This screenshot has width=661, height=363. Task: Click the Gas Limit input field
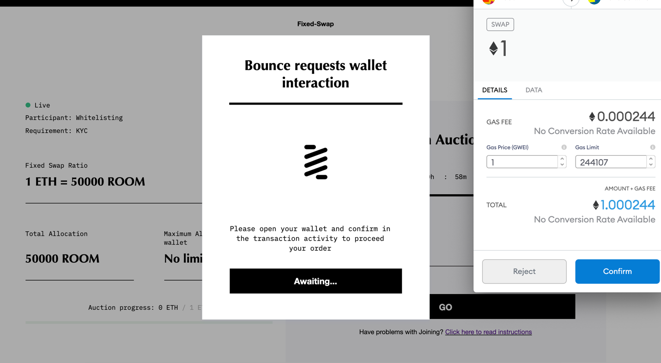611,162
